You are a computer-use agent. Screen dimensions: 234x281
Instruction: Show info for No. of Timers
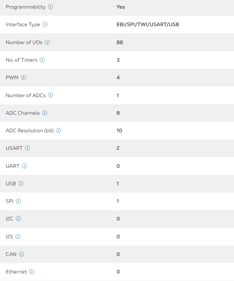click(42, 60)
